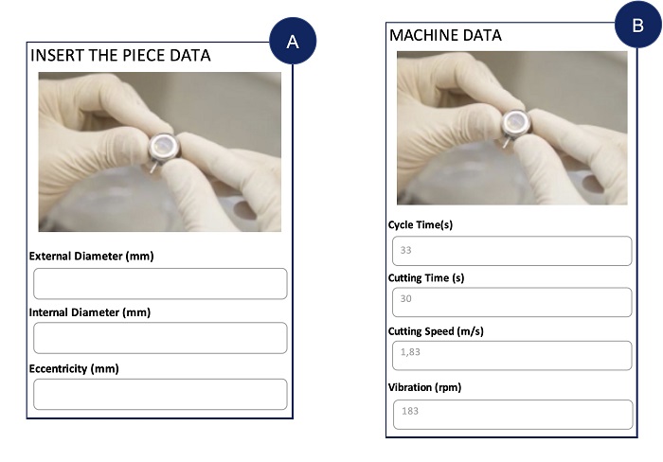Select the Cutting Time field showing 30
The width and height of the screenshot is (663, 462).
tap(511, 302)
